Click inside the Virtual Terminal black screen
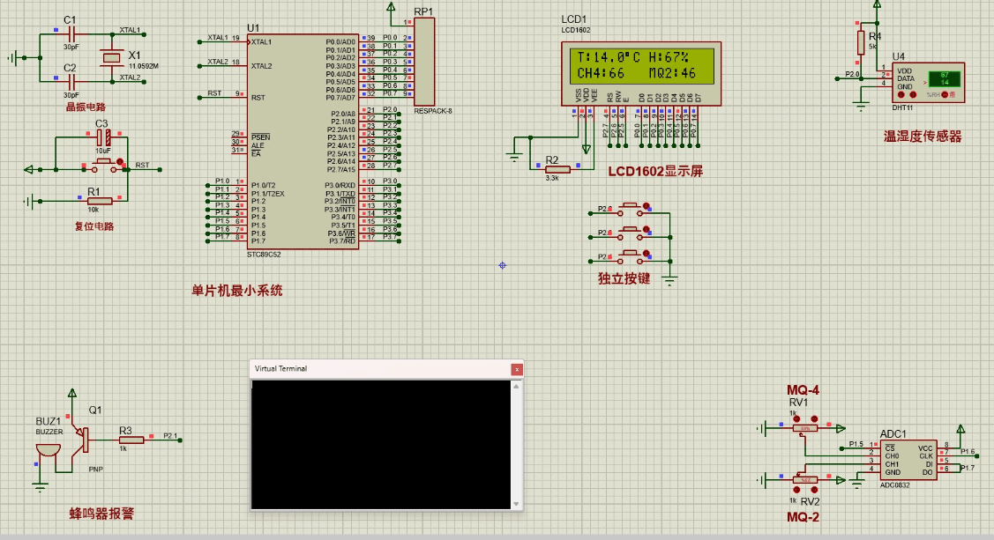This screenshot has width=994, height=540. pos(383,444)
